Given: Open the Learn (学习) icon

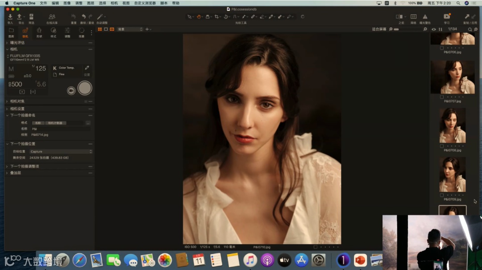Looking at the screenshot, I should click(447, 16).
